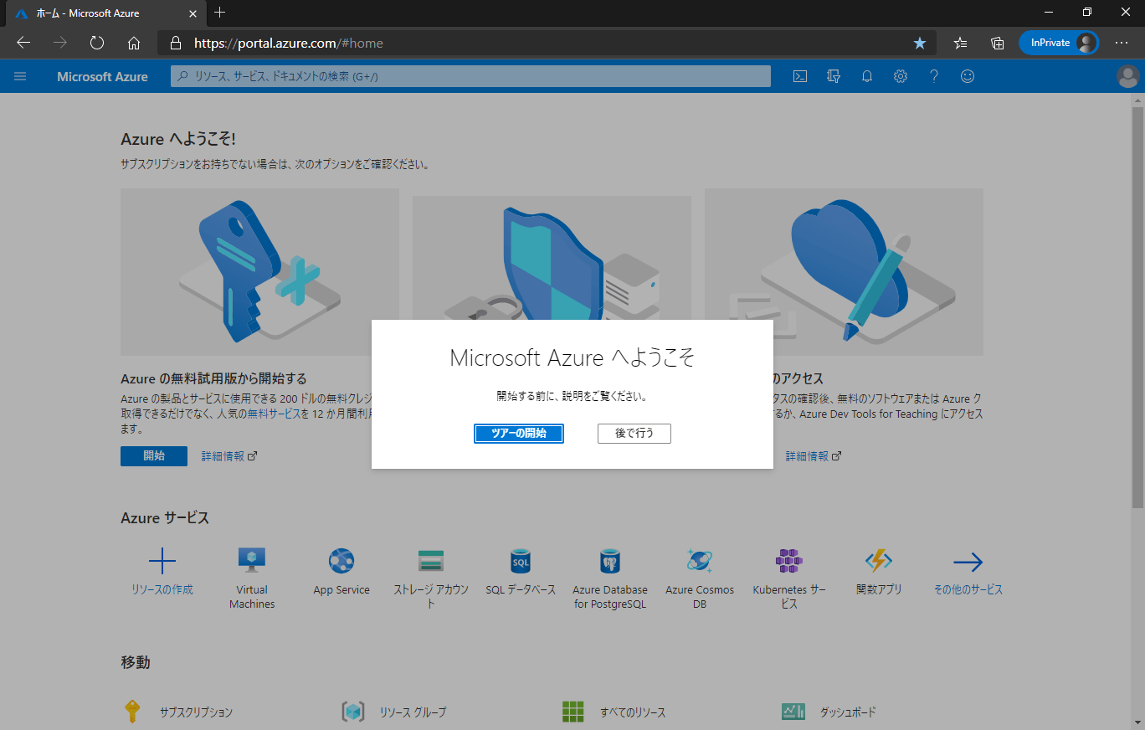Viewport: 1145px width, 730px height.
Task: Click the Azure サービス heading
Action: pyautogui.click(x=165, y=518)
